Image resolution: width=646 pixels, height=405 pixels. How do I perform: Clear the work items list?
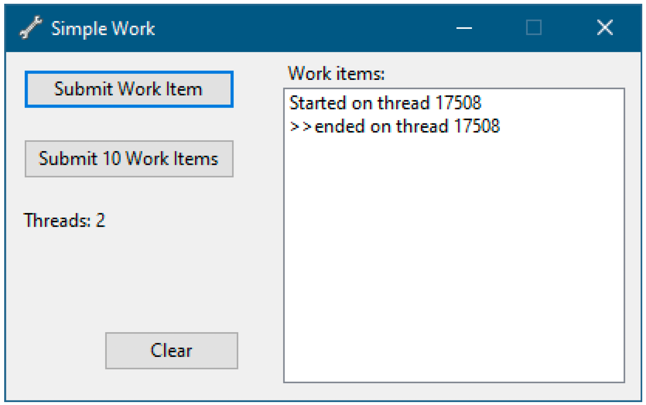tap(172, 351)
